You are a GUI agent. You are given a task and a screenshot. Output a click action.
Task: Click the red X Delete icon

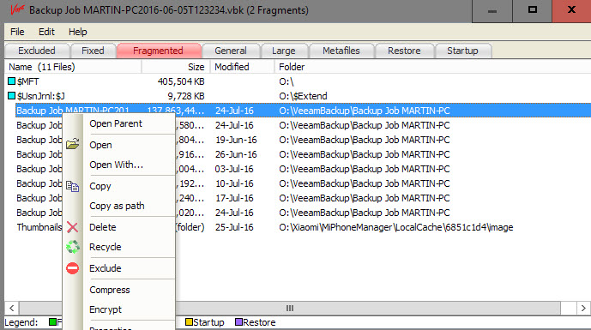click(x=72, y=227)
